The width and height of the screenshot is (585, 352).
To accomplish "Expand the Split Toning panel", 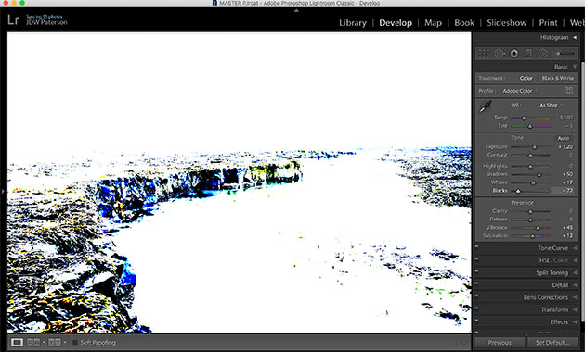I will coord(575,272).
